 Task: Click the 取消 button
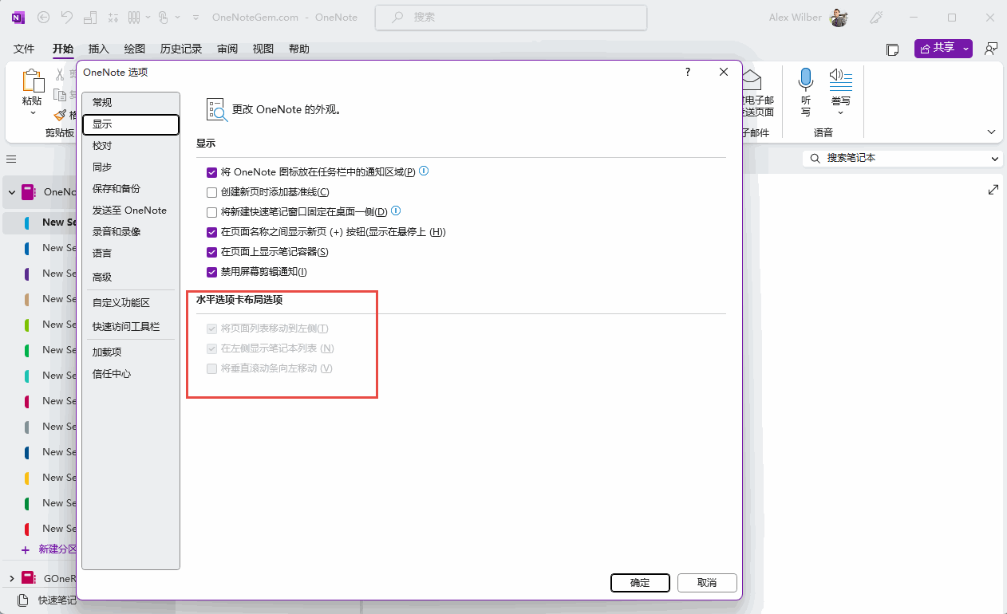coord(707,583)
